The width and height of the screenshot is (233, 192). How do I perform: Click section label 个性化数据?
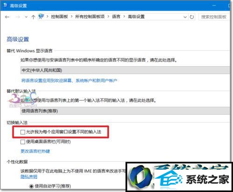pyautogui.click(x=17, y=162)
